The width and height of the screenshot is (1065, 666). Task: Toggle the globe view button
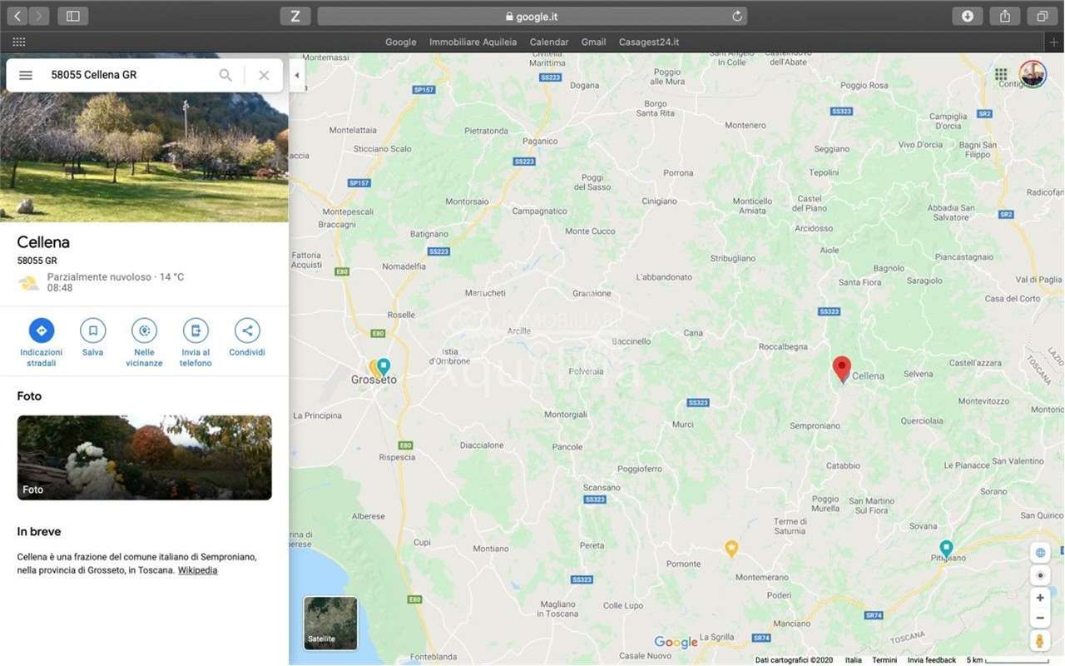point(1039,553)
